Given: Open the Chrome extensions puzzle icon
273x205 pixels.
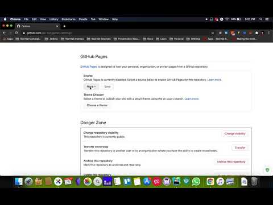Looking at the screenshot, I should pos(257,33).
